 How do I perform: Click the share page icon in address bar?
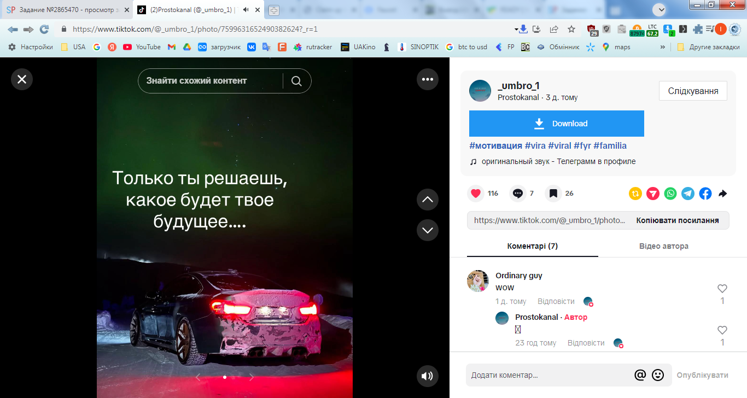pos(554,29)
